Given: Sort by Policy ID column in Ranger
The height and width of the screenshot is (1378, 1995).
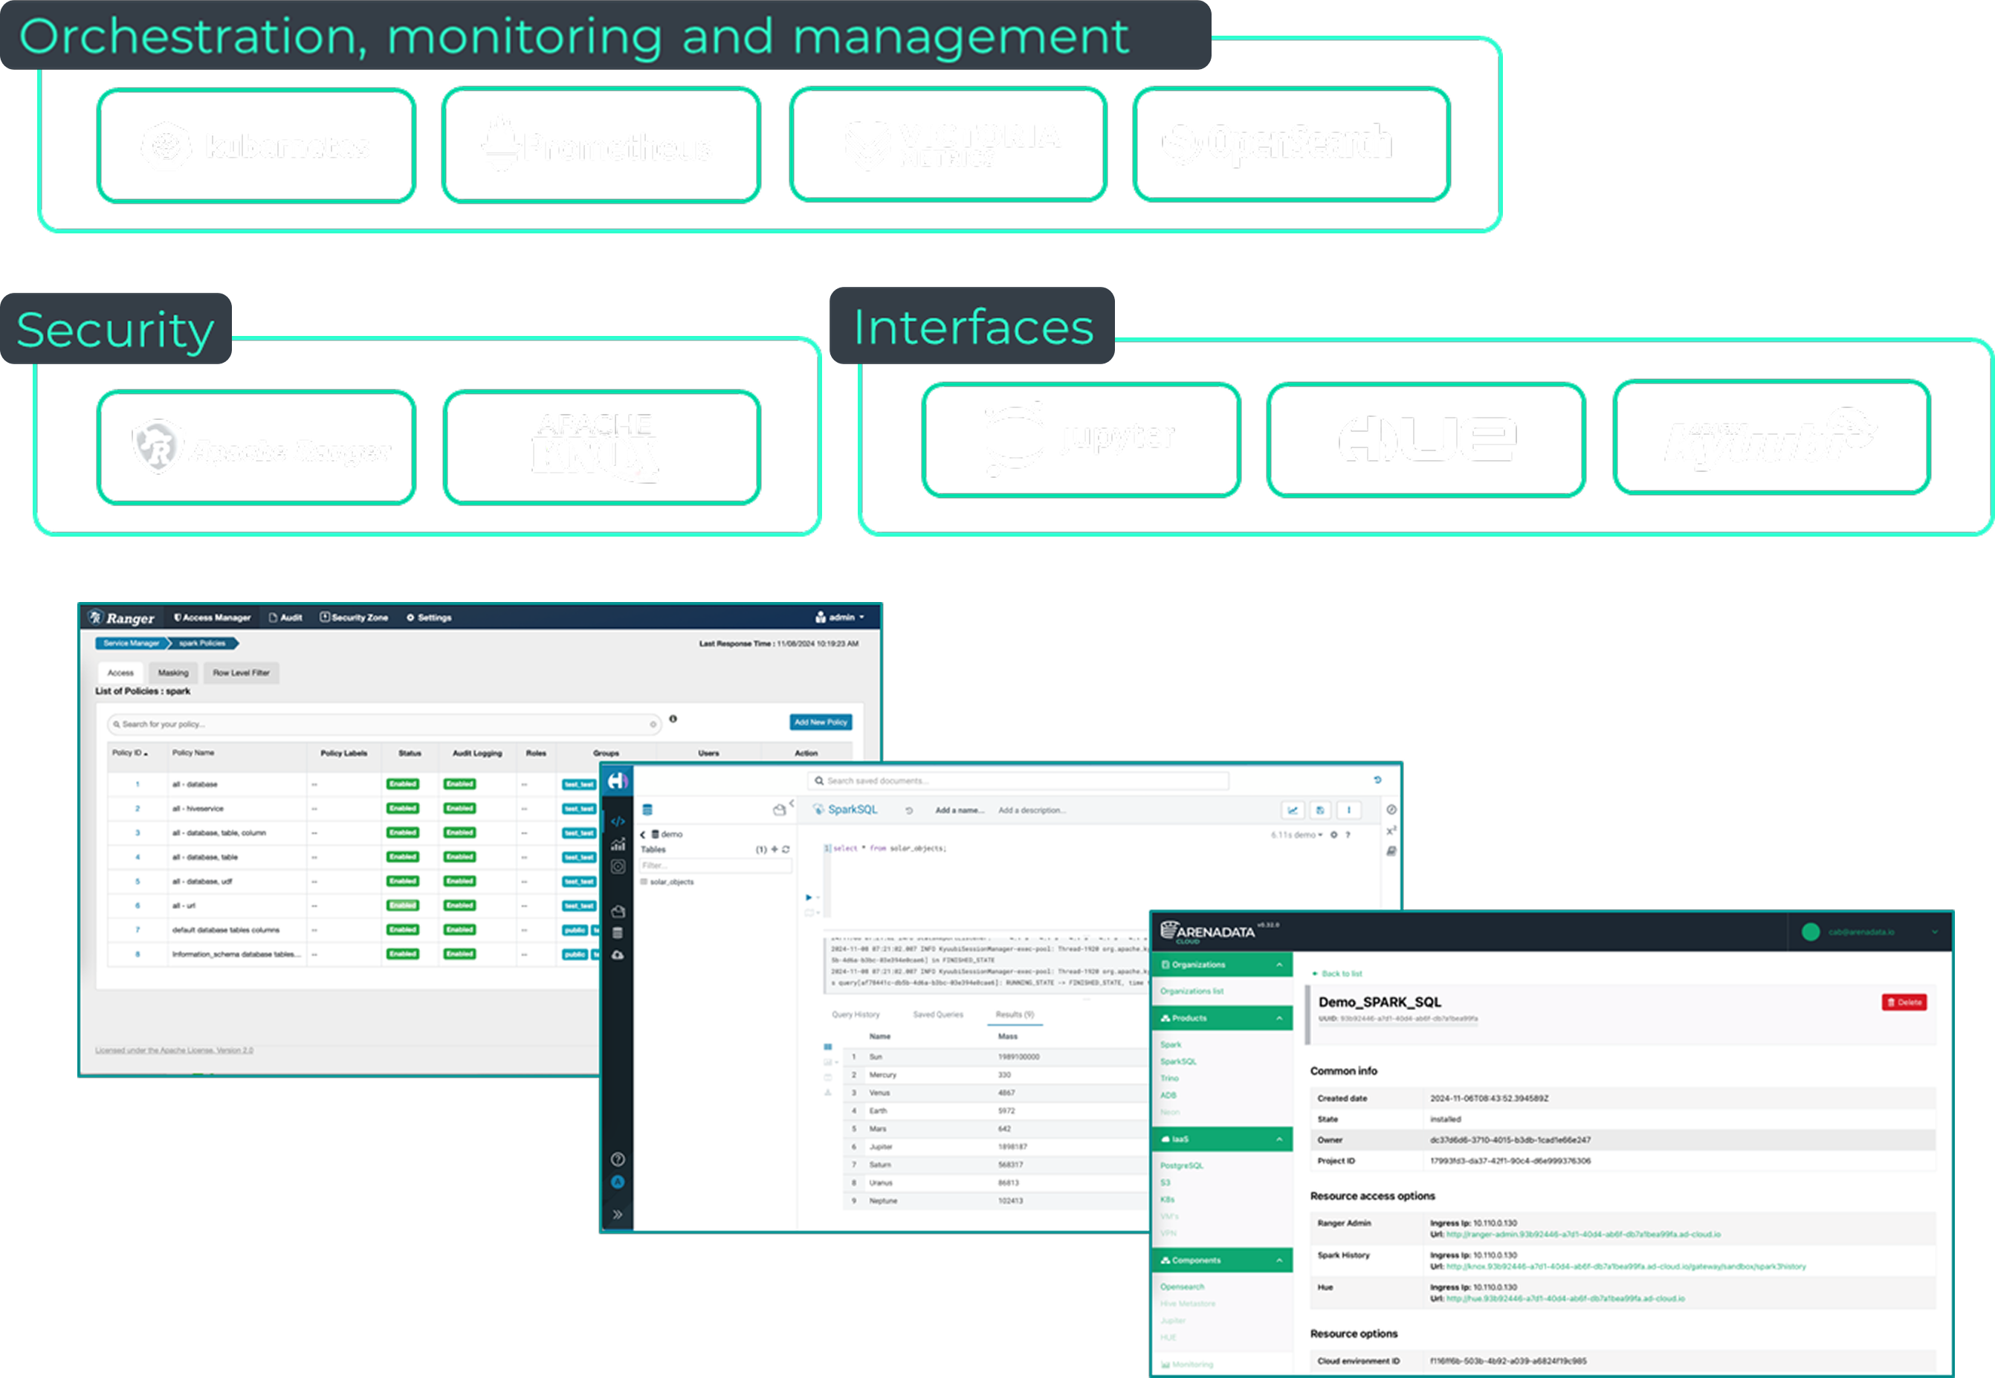Looking at the screenshot, I should tap(129, 753).
